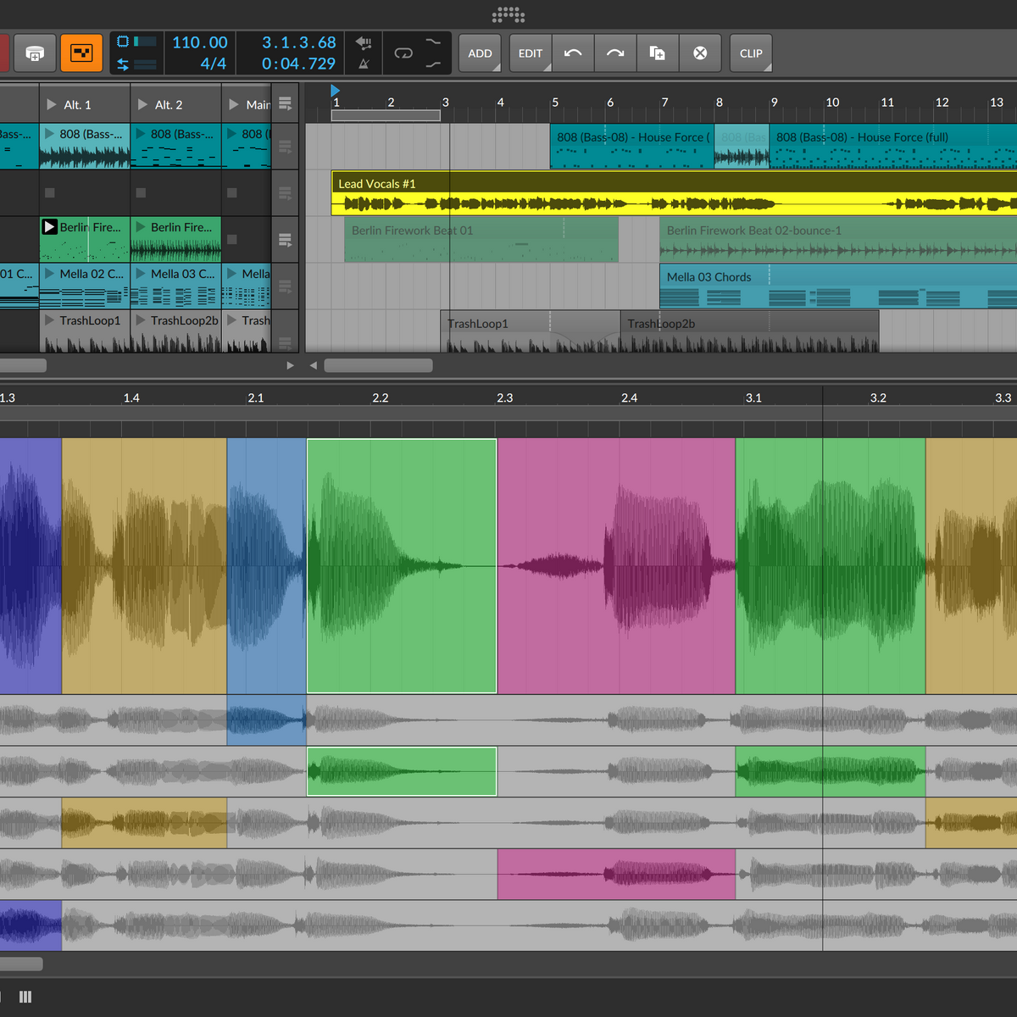This screenshot has height=1017, width=1017.
Task: Click the upper automation curve icon
Action: point(433,42)
